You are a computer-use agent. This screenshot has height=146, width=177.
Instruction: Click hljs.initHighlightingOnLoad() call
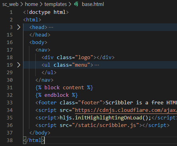[x=105, y=118]
